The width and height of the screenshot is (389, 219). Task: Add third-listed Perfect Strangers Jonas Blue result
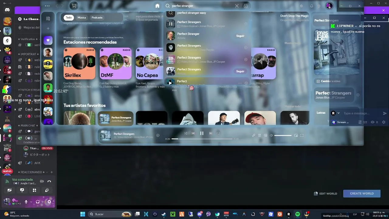246,59
